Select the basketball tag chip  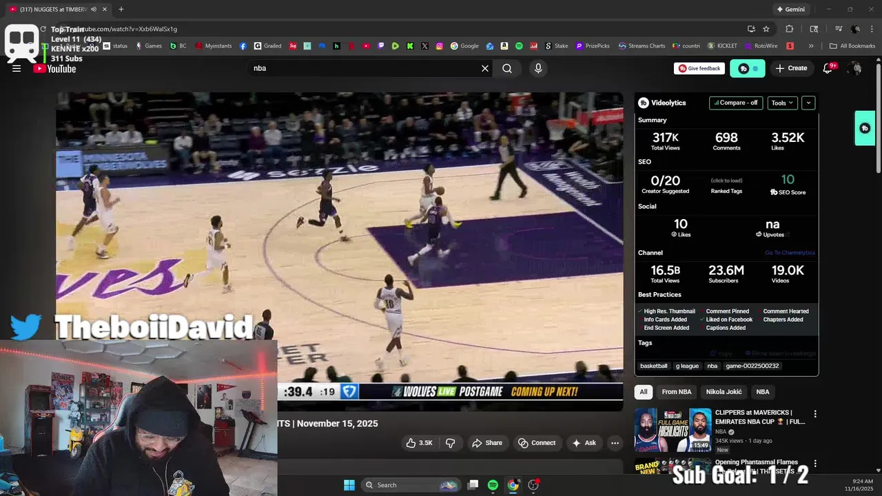654,366
